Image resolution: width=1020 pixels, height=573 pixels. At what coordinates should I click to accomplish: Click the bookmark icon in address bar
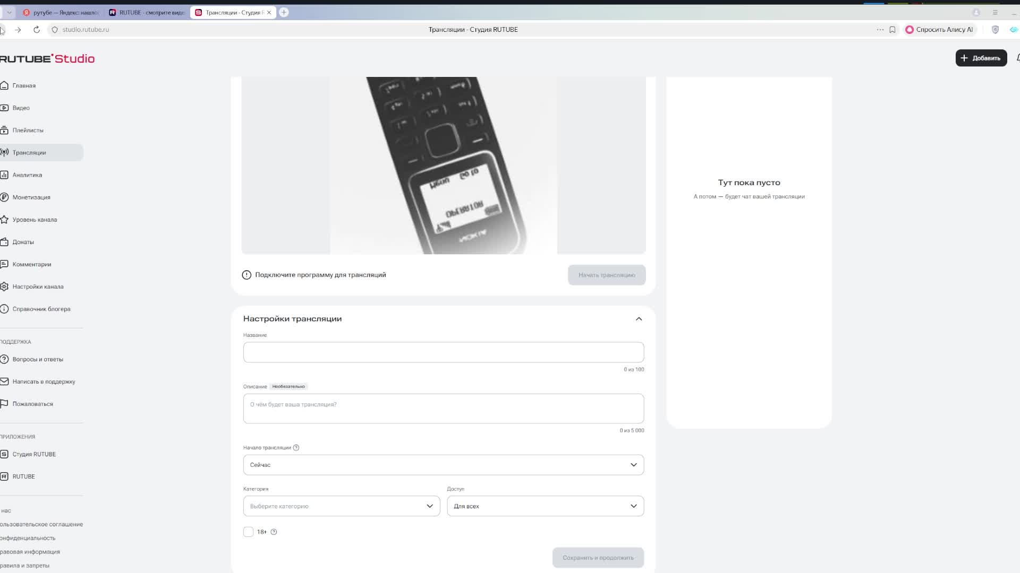coord(892,30)
